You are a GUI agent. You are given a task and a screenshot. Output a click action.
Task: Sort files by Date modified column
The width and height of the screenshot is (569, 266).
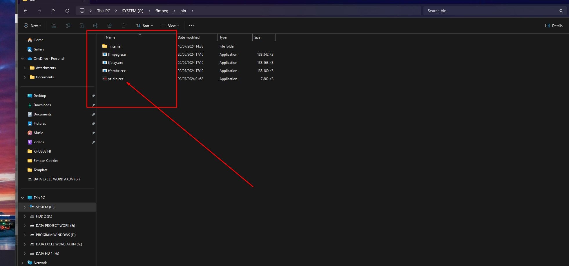(x=189, y=37)
